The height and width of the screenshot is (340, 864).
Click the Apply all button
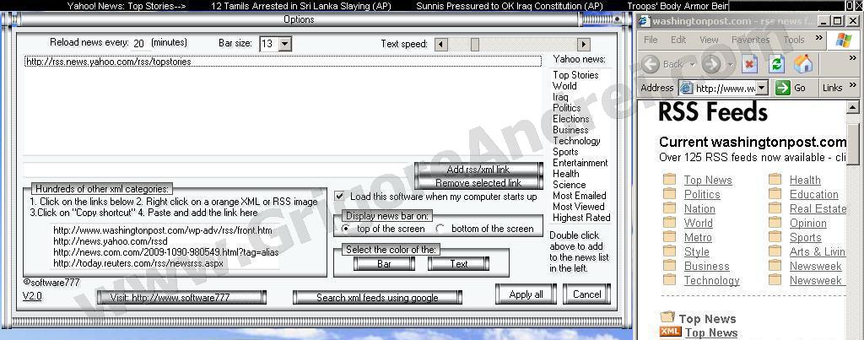pos(526,294)
